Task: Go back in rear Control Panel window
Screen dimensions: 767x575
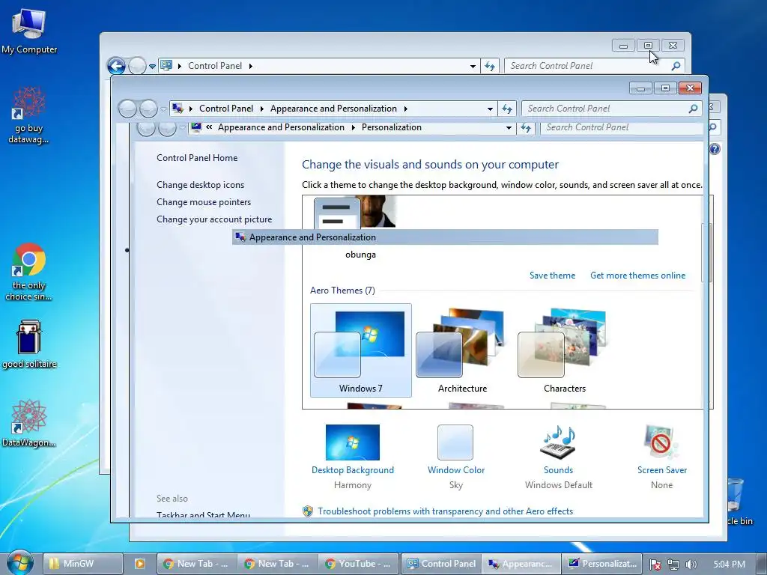Action: point(116,66)
